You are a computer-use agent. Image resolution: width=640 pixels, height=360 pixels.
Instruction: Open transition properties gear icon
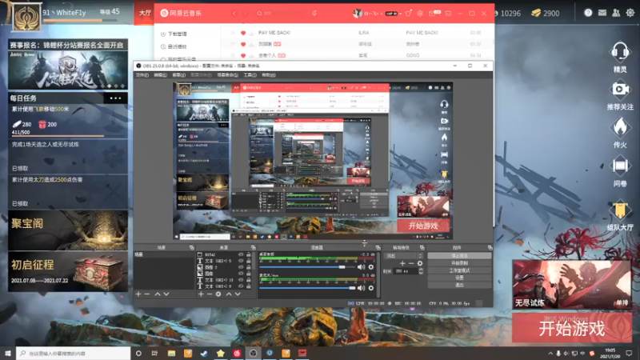point(420,263)
